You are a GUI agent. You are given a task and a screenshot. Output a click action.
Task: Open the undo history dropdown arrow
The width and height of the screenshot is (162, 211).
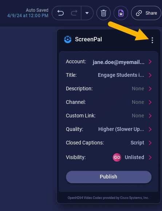[87, 13]
